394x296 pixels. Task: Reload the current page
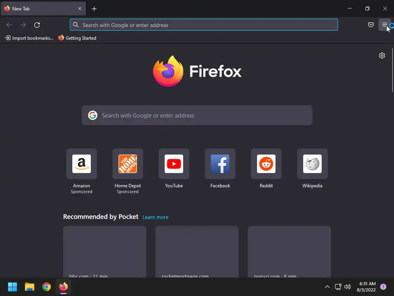tap(37, 25)
